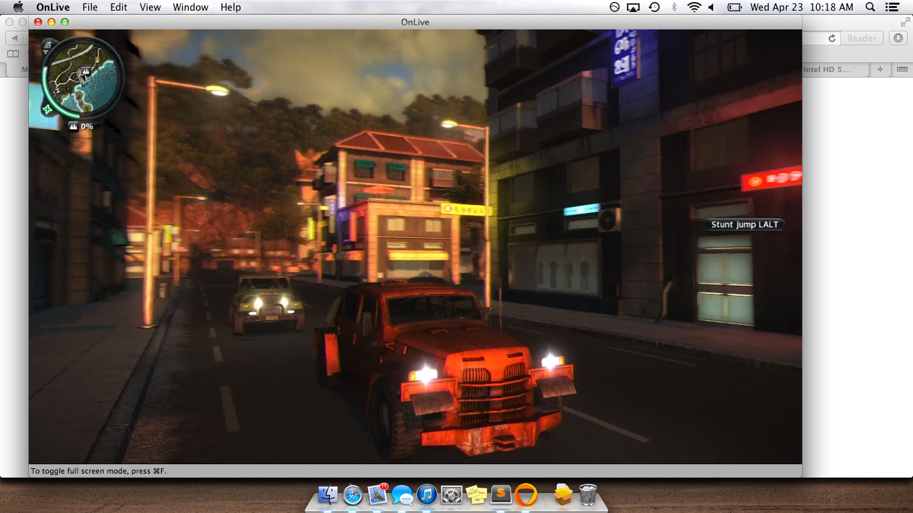The image size is (913, 513).
Task: Click the AirPlay display icon in menu bar
Action: pyautogui.click(x=634, y=7)
